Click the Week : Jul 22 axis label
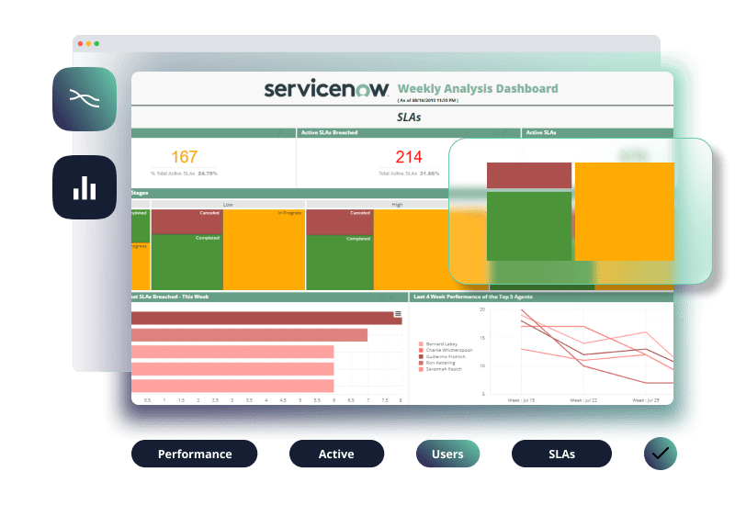This screenshot has width=735, height=505. pyautogui.click(x=583, y=400)
